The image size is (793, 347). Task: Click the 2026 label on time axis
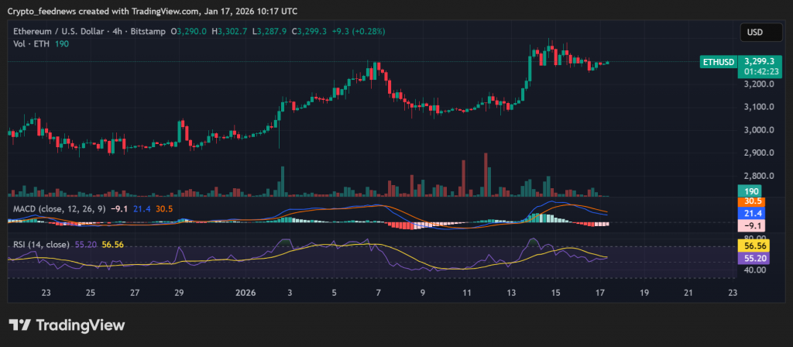(x=245, y=293)
